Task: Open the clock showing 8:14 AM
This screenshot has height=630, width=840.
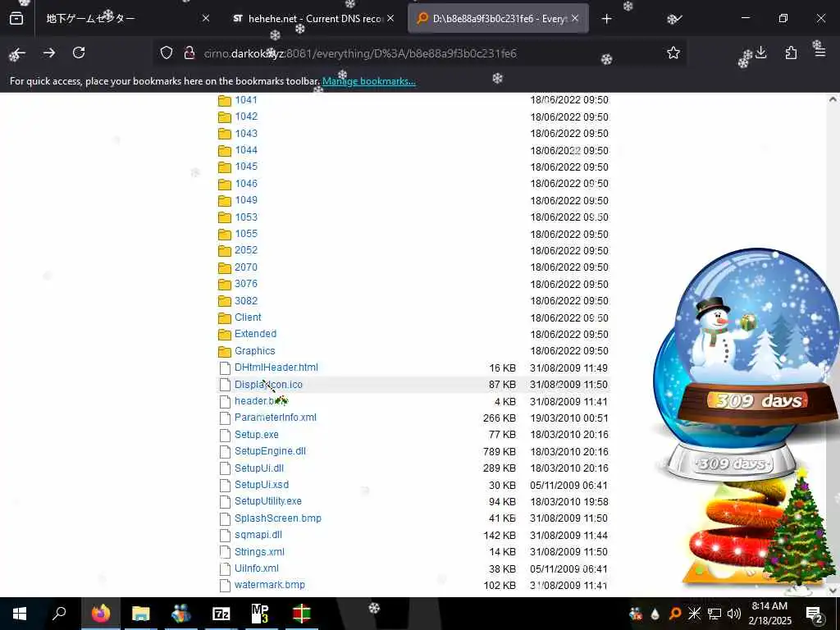Action: pos(769,614)
